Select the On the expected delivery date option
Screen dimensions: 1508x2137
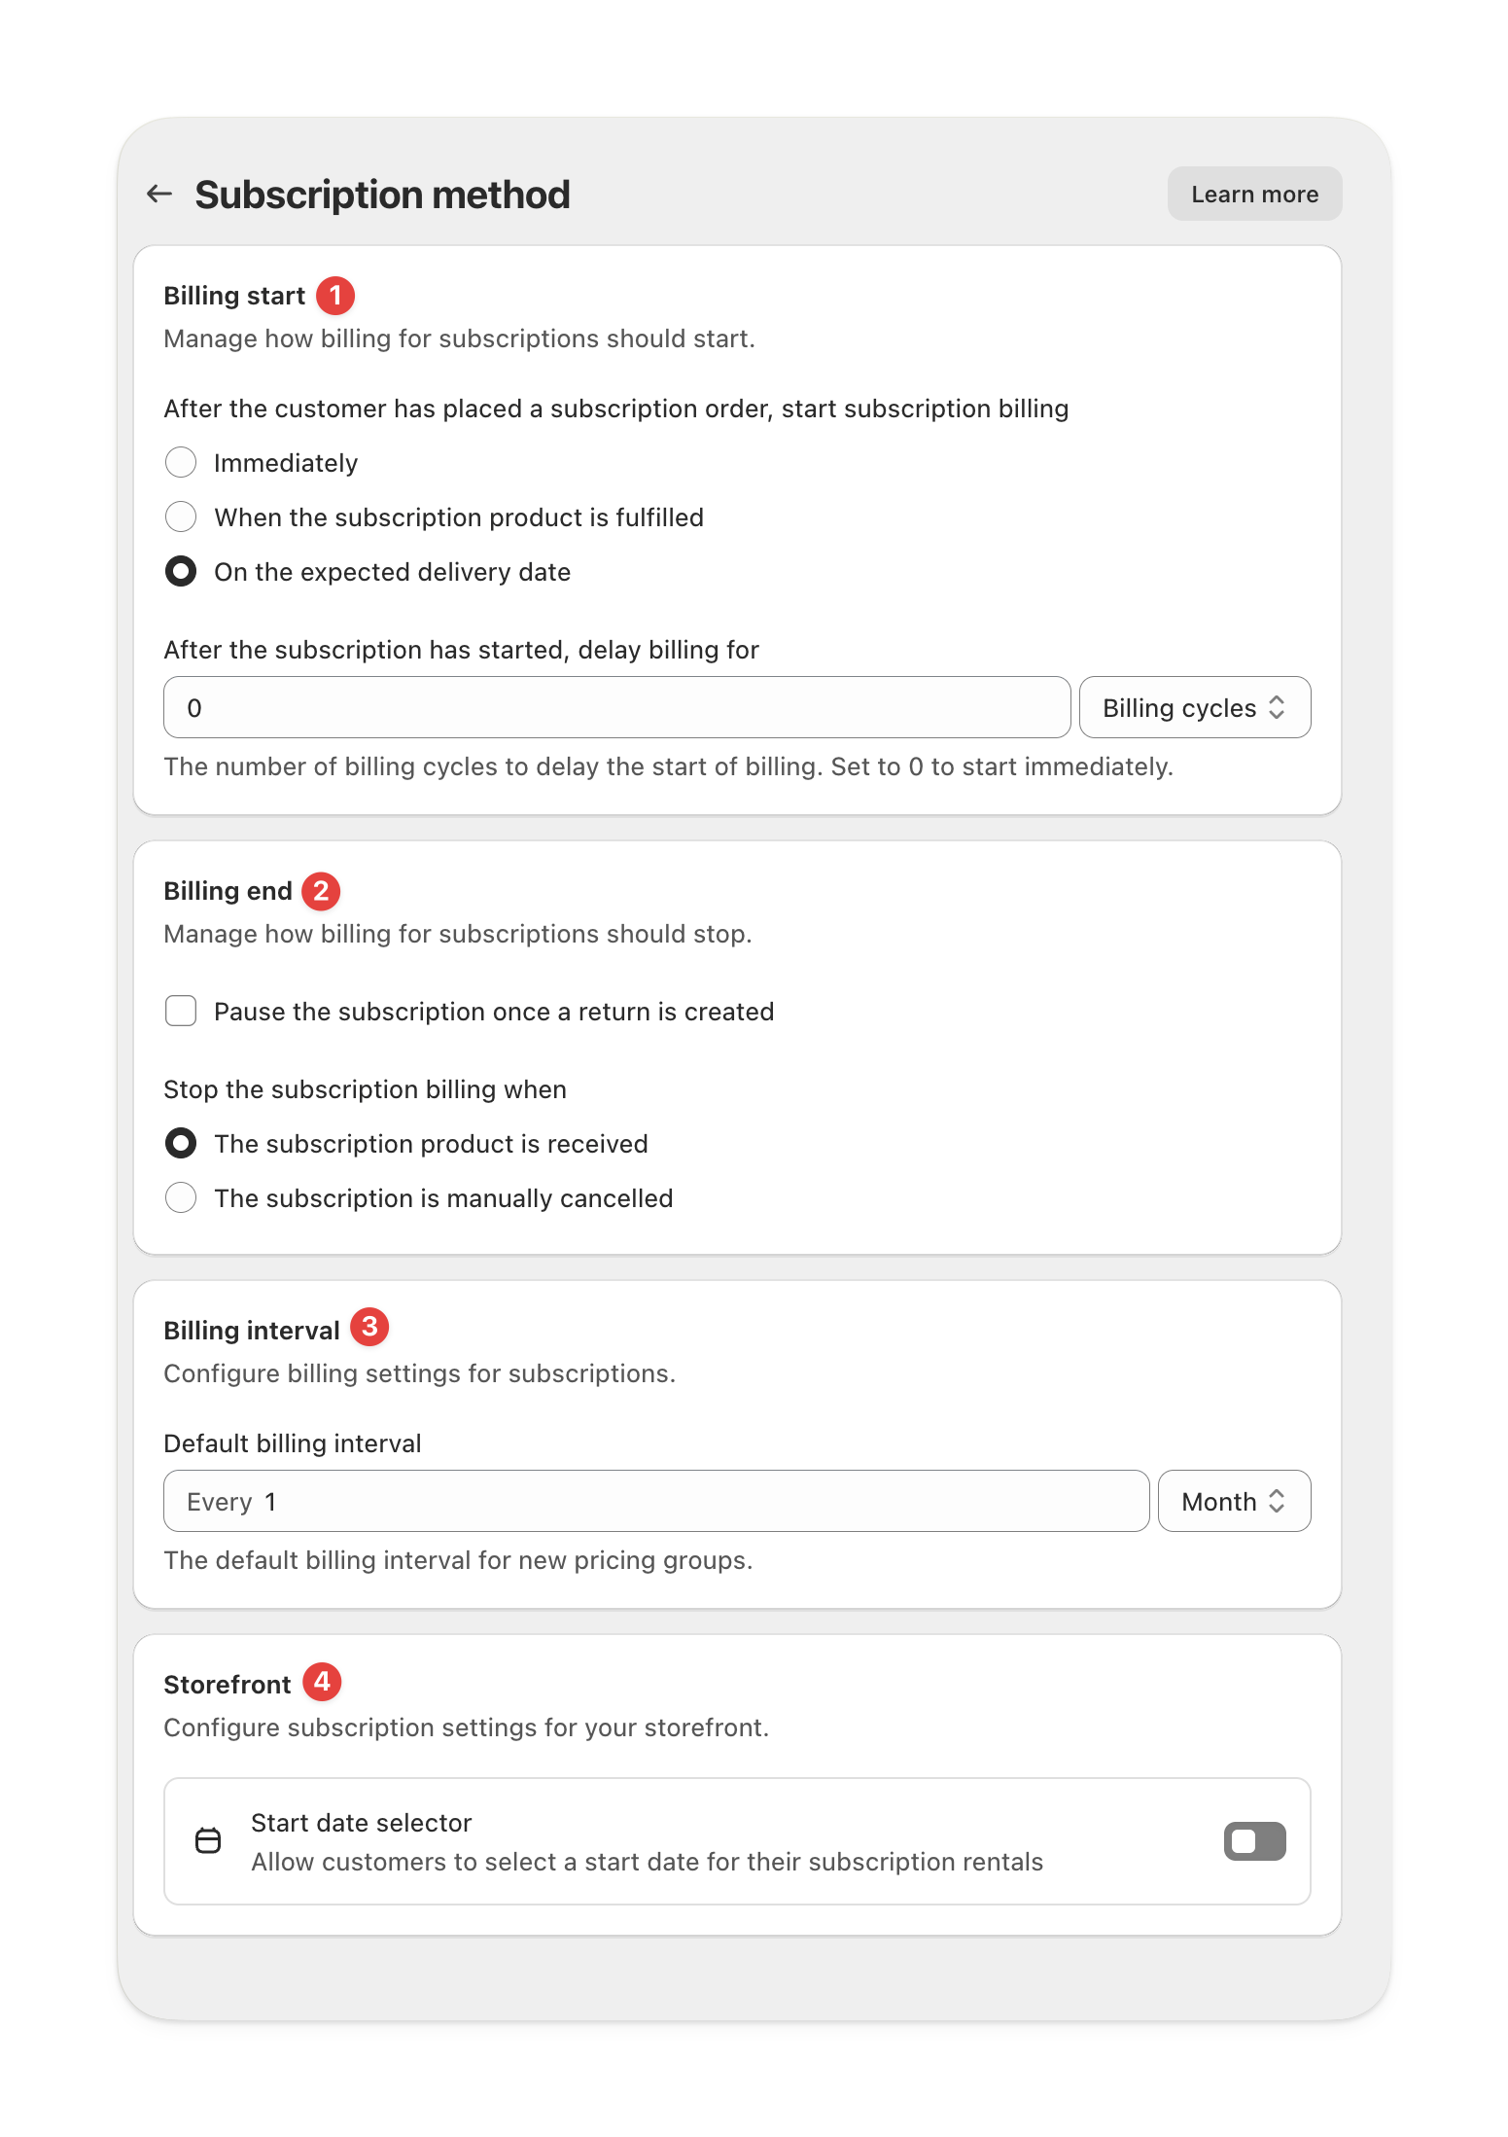(181, 572)
